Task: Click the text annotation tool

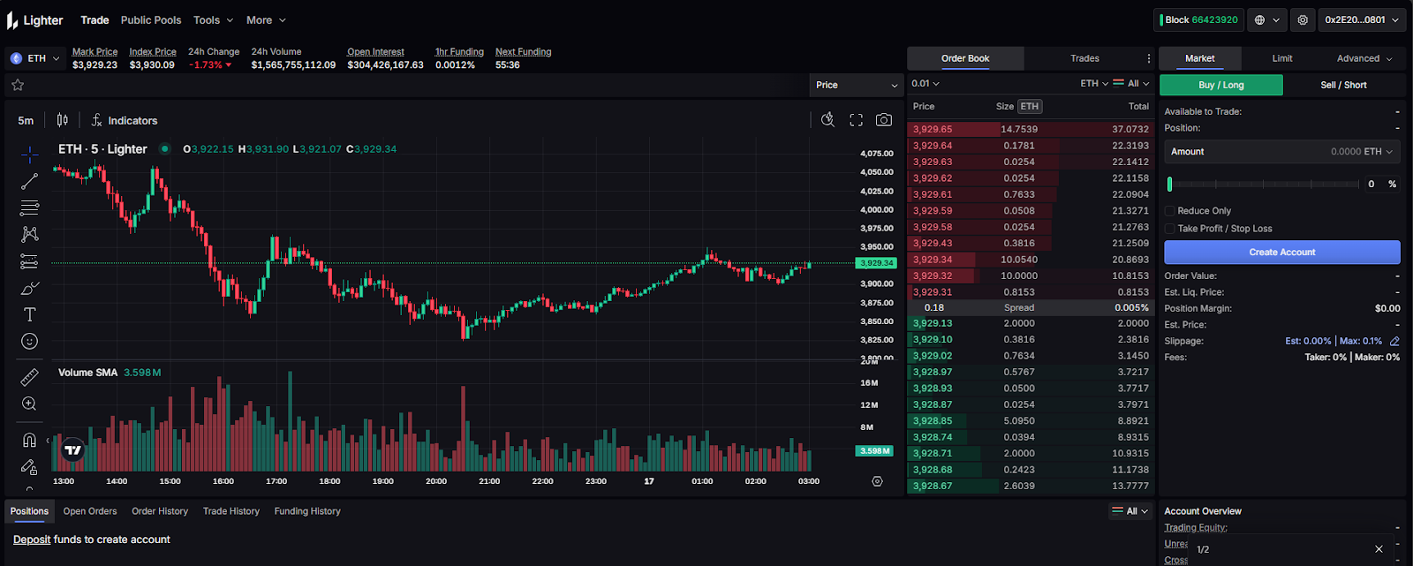Action: coord(29,314)
